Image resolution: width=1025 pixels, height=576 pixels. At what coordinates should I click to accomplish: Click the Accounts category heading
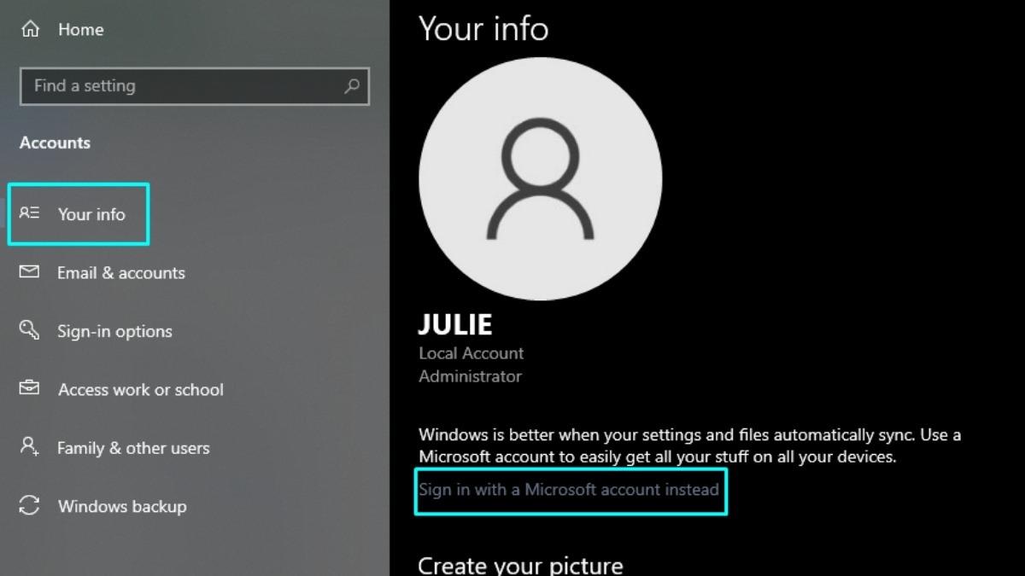click(56, 143)
